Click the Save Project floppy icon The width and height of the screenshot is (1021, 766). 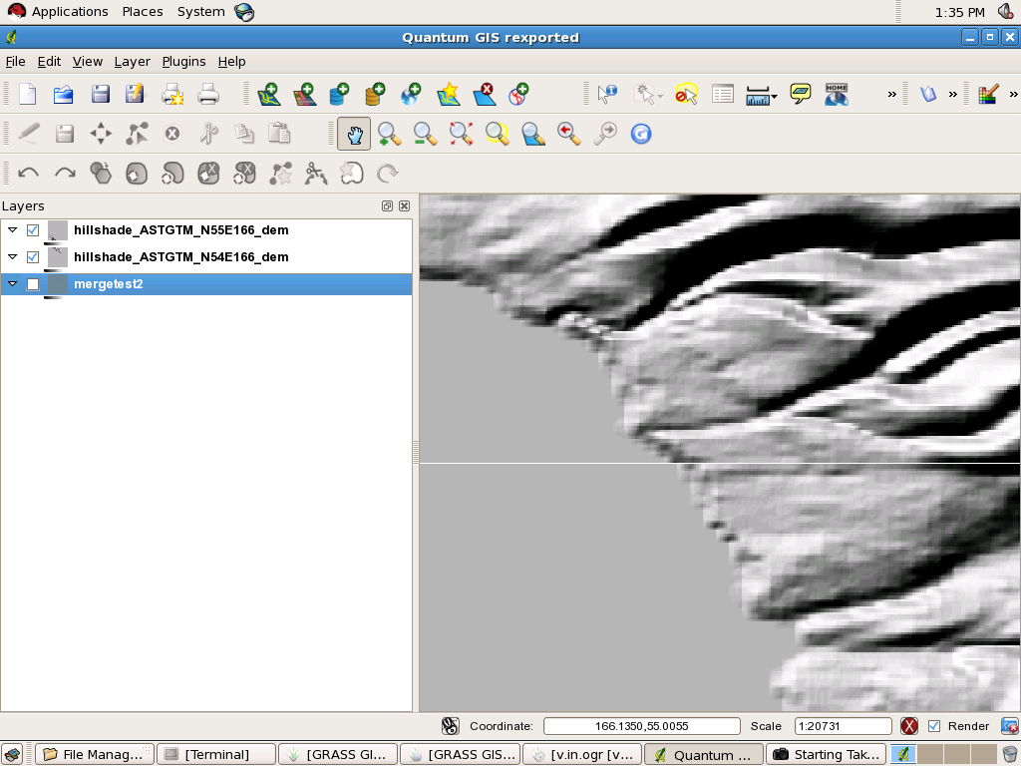pyautogui.click(x=100, y=95)
